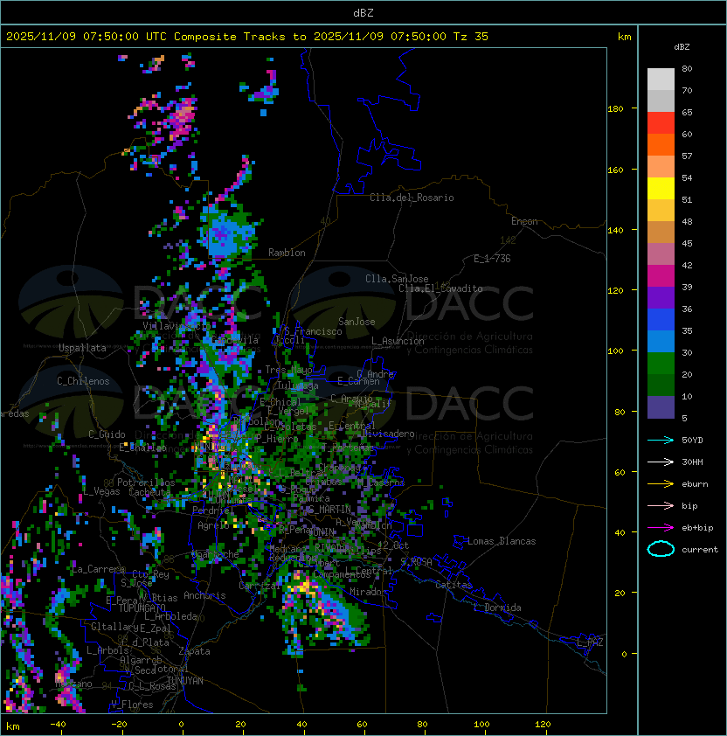Select the yellow eburn arrow symbol
The image size is (727, 736).
pyautogui.click(x=661, y=484)
